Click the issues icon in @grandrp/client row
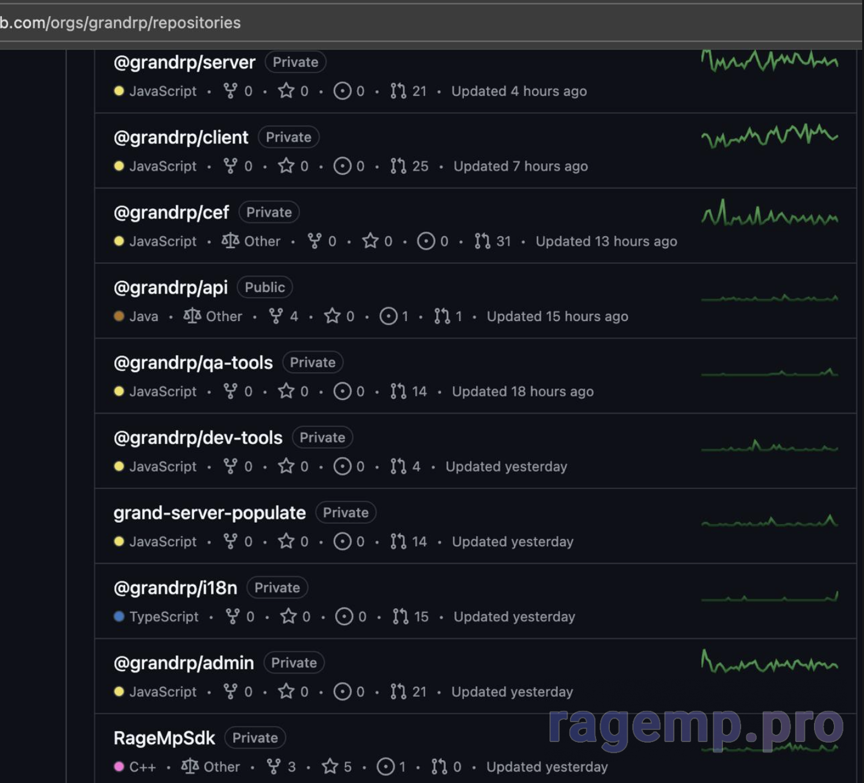Screen dimensions: 864x783 [342, 166]
